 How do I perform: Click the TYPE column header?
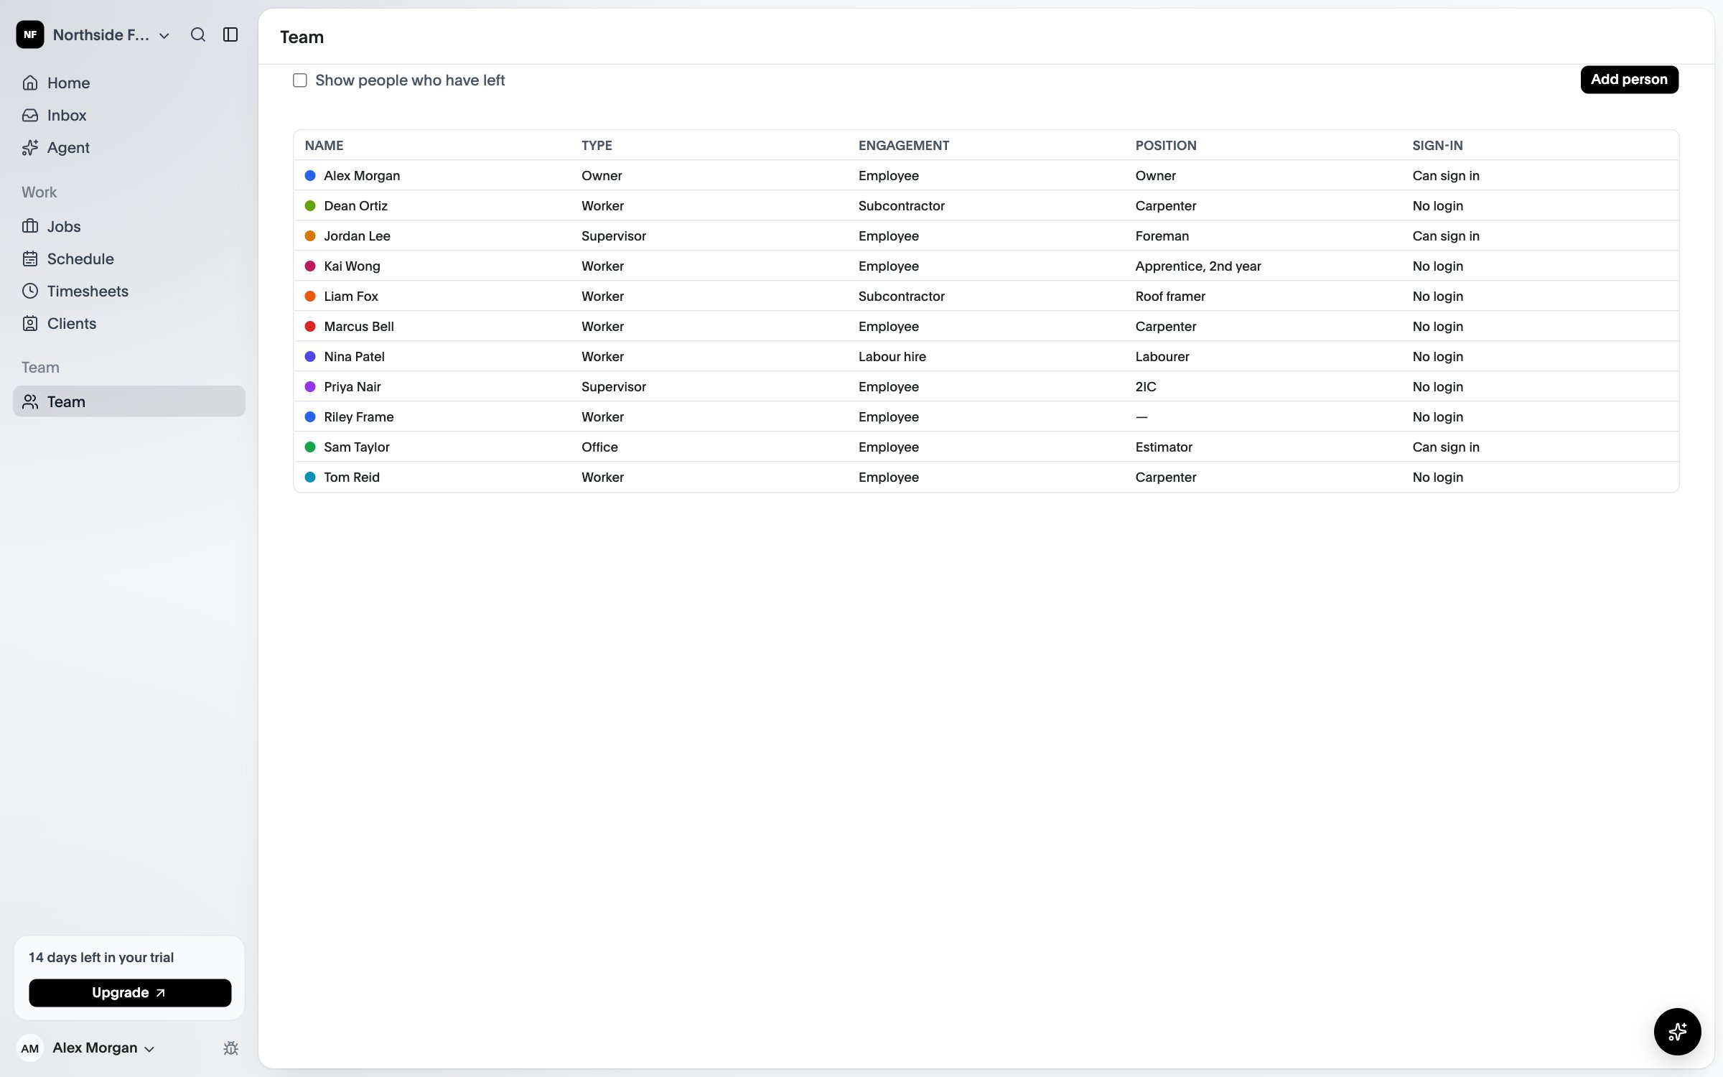click(597, 146)
